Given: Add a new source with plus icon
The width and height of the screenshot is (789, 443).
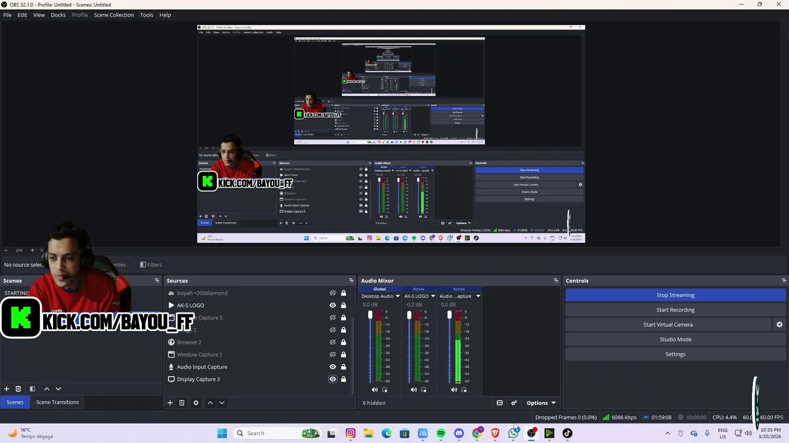Looking at the screenshot, I should [170, 403].
